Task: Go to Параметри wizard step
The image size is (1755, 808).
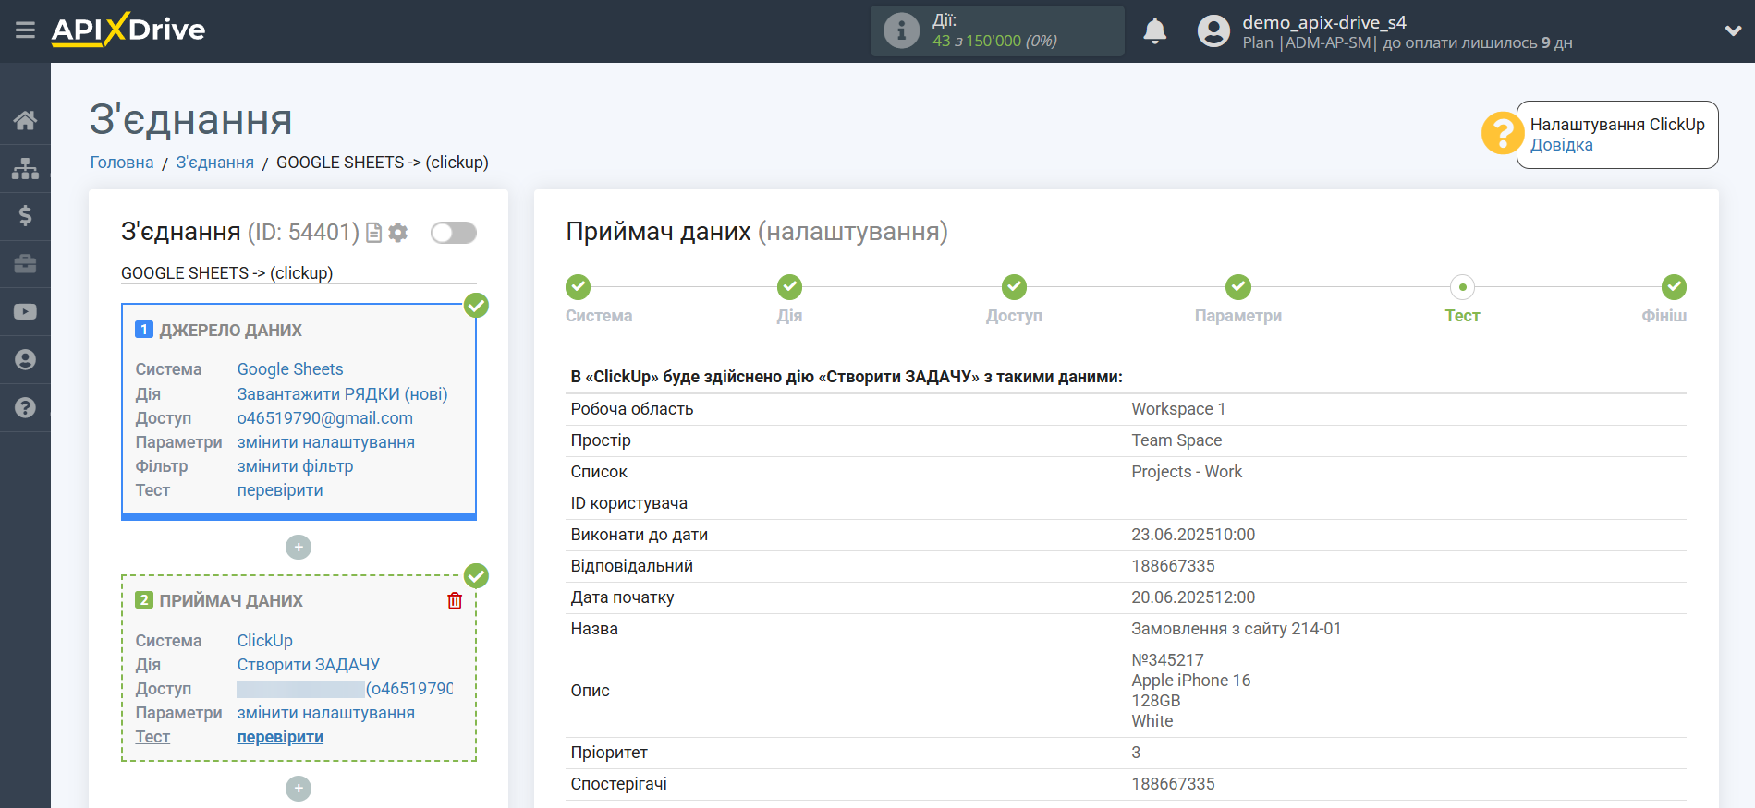Action: (1238, 287)
